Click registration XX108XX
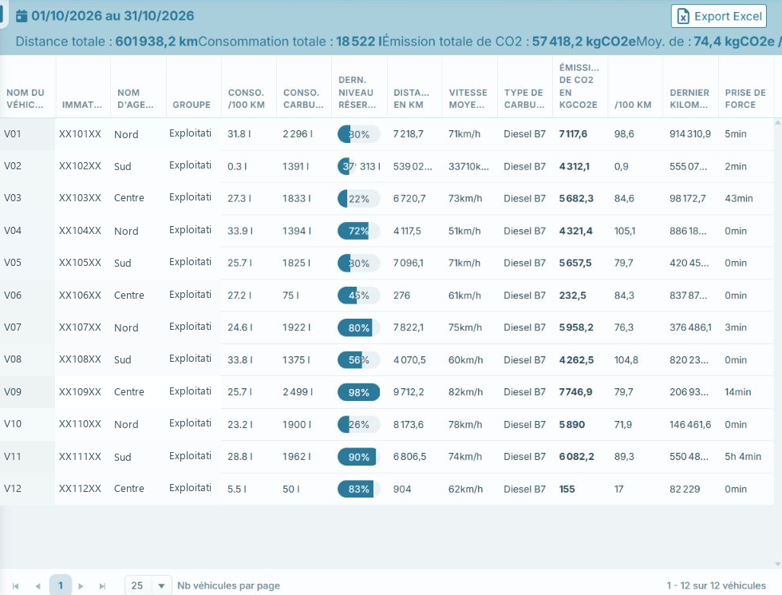782x595 pixels. [80, 359]
